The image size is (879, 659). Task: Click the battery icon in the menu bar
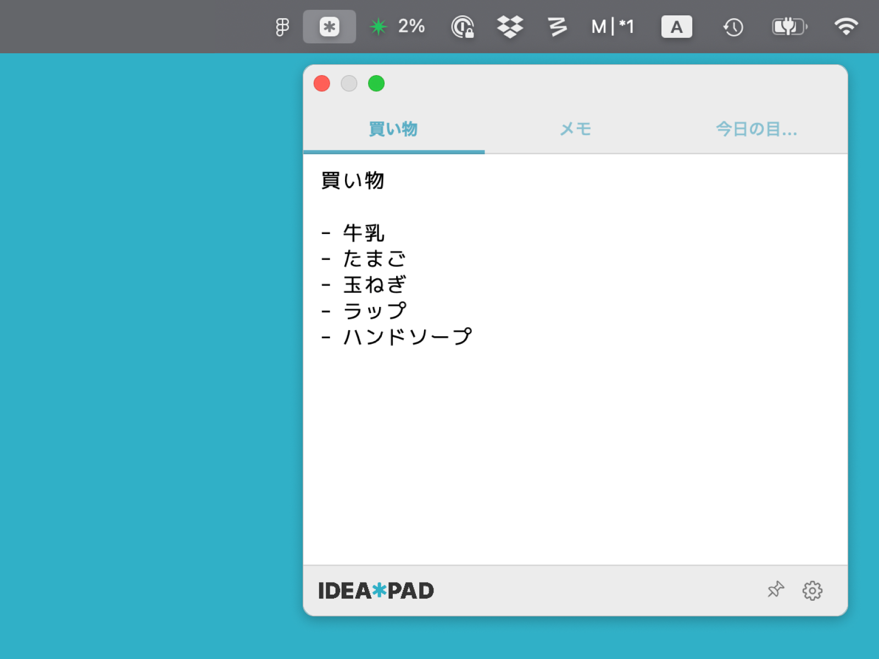click(789, 26)
